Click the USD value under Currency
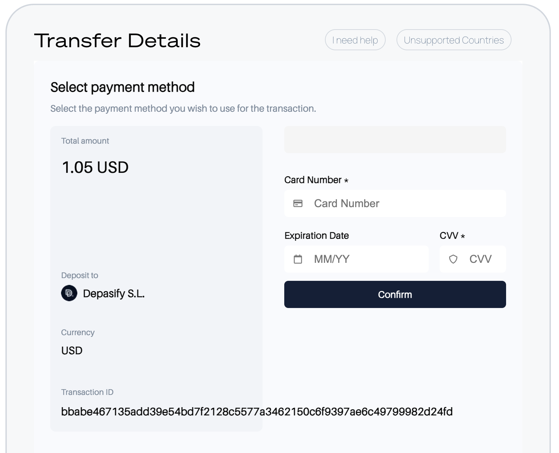Image resolution: width=559 pixels, height=453 pixels. pyautogui.click(x=72, y=350)
